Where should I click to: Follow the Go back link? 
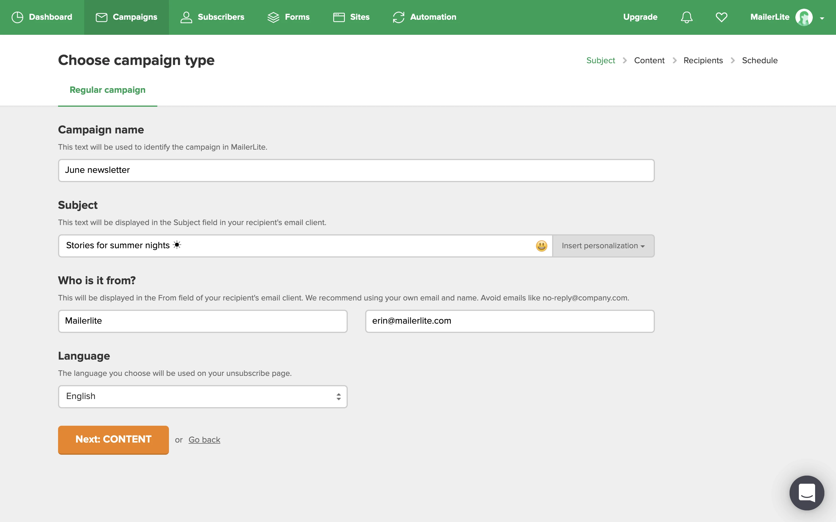click(x=204, y=439)
